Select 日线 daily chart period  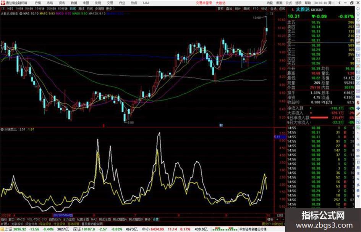coord(73,8)
